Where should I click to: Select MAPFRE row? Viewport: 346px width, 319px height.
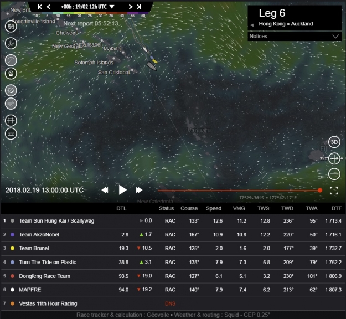[x=173, y=290]
